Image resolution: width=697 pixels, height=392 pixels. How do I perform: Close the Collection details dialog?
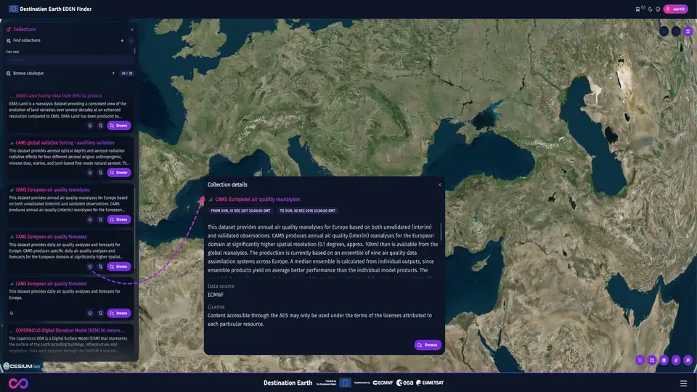(x=439, y=185)
